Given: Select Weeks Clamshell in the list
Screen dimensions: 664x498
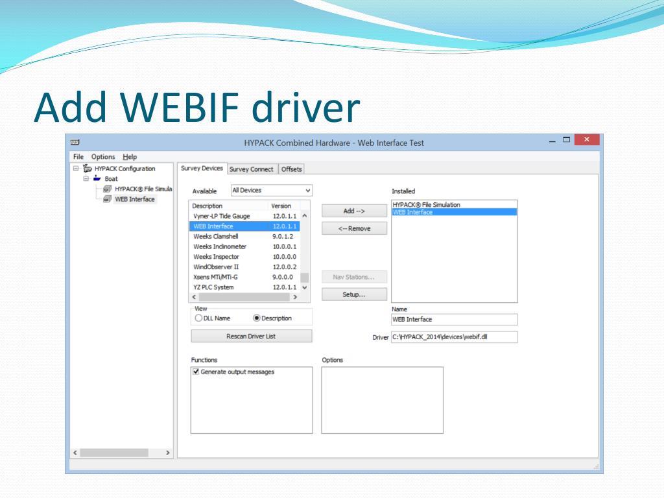Looking at the screenshot, I should [244, 236].
